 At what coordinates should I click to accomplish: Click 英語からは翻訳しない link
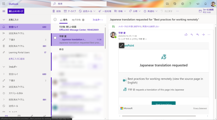(x=151, y=26)
